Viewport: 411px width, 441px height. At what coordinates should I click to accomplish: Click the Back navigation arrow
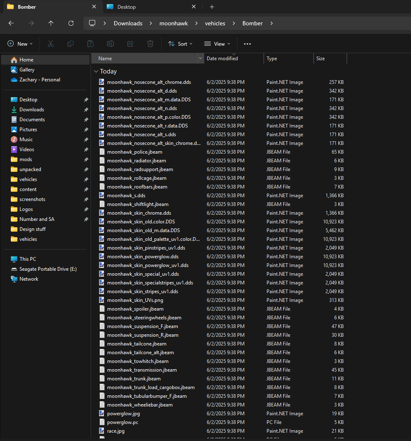click(11, 23)
